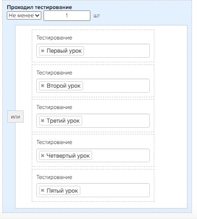Click inside the Второй урок selection field
Viewport: 197px width, 219px height.
[93, 85]
